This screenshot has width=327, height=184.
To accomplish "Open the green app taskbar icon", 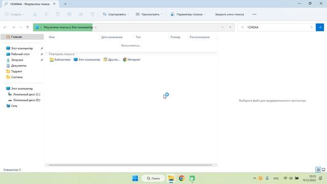I will coord(192,178).
